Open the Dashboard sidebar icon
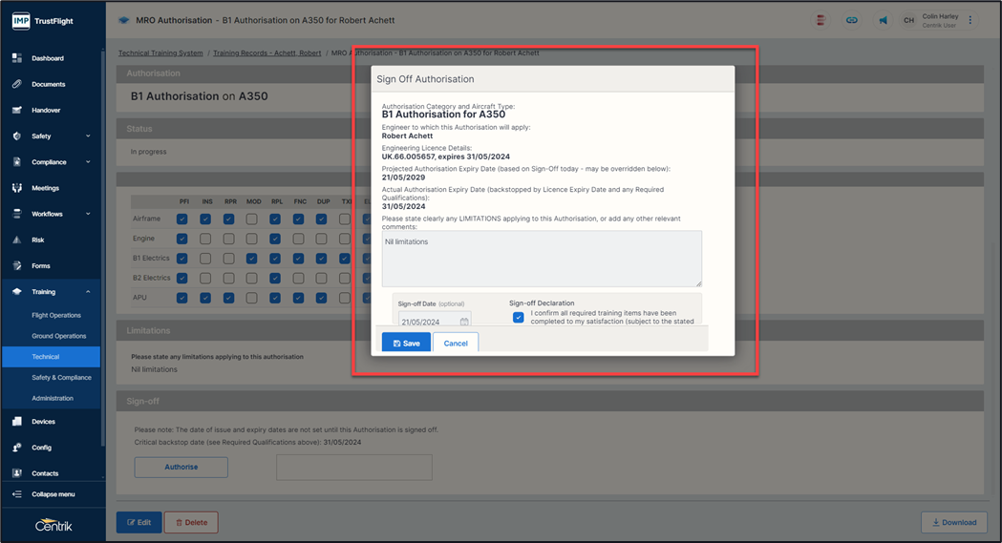 [17, 58]
